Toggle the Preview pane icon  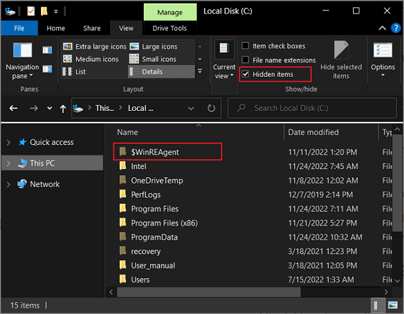coord(47,50)
